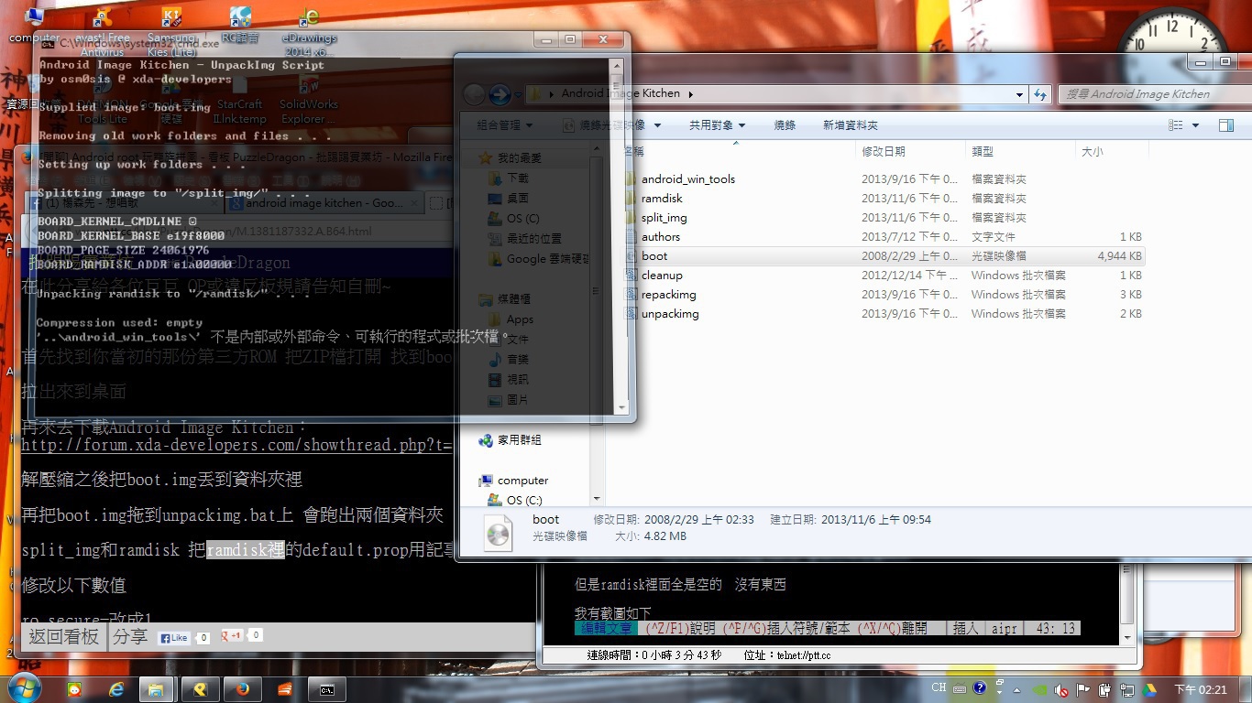The height and width of the screenshot is (703, 1252).
Task: Click the CH input language indicator
Action: click(939, 688)
